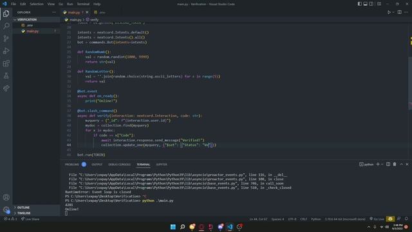Expand the OUTLINE section
Image resolution: width=412 pixels, height=232 pixels.
pos(36,208)
